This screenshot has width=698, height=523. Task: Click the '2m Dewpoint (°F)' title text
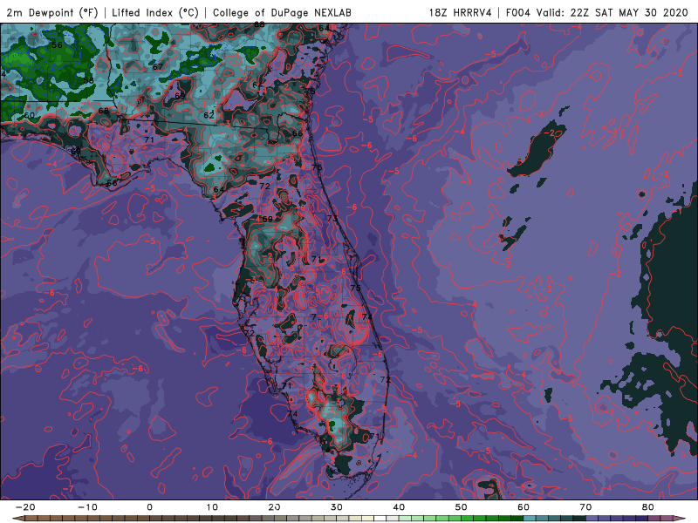(52, 12)
